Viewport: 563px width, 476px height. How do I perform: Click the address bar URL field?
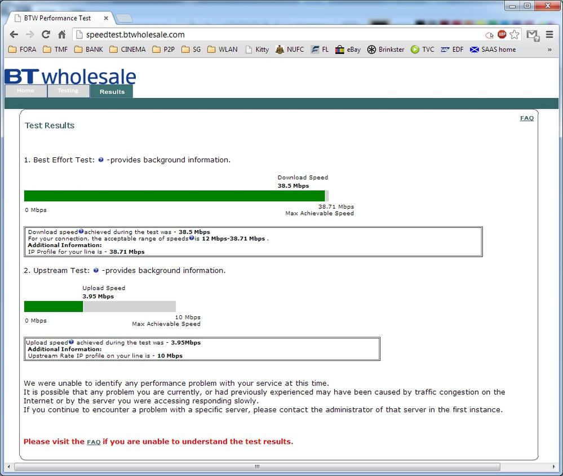click(280, 34)
